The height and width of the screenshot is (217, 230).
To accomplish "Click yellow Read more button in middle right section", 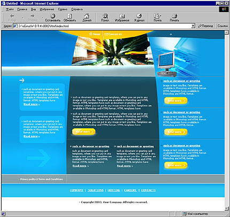I will pyautogui.click(x=176, y=132).
